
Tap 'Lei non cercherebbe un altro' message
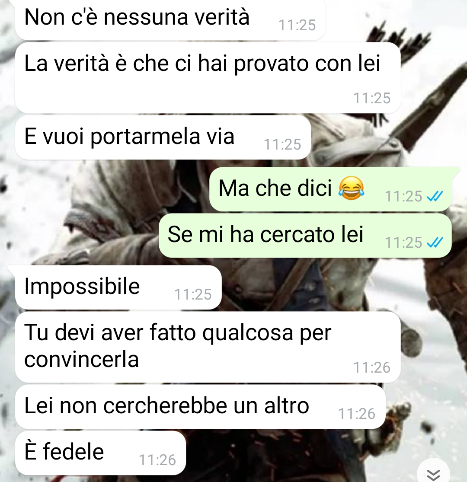[x=200, y=407]
